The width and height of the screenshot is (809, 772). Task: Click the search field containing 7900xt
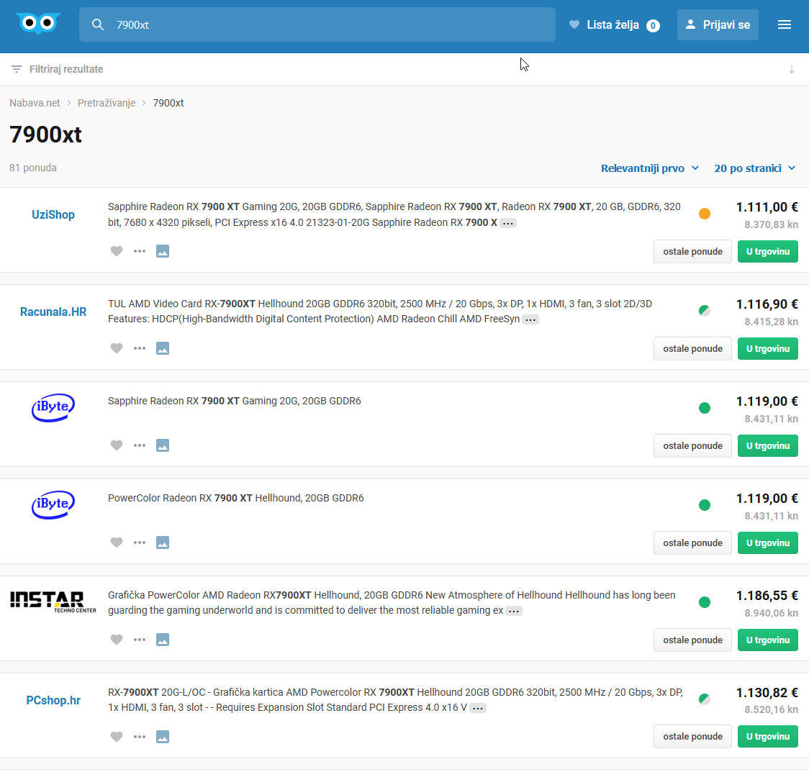click(317, 24)
